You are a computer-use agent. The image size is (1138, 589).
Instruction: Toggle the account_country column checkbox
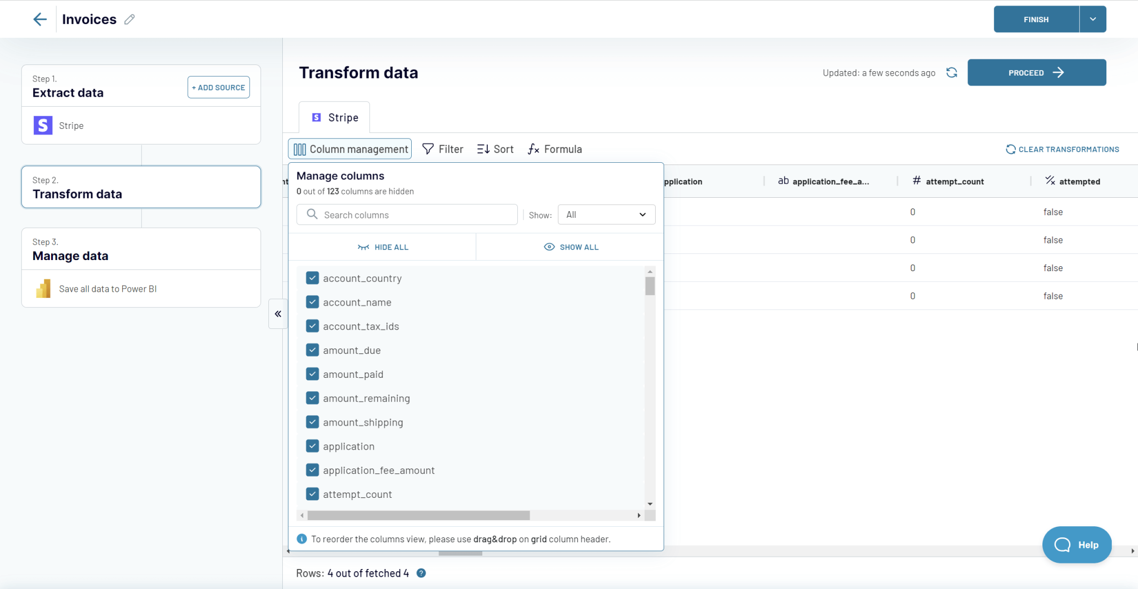pos(312,278)
